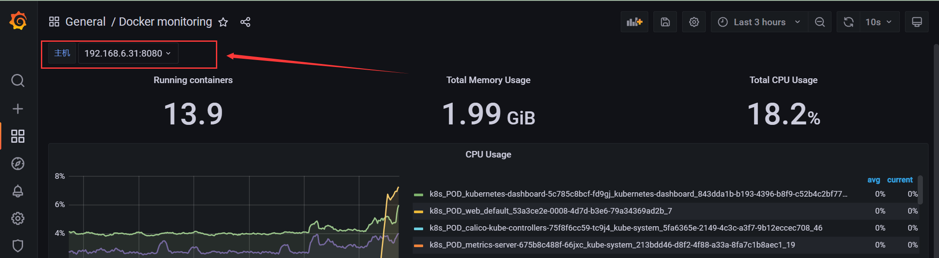Click the Grafana logo icon
Screen dimensions: 939x258
[x=18, y=21]
